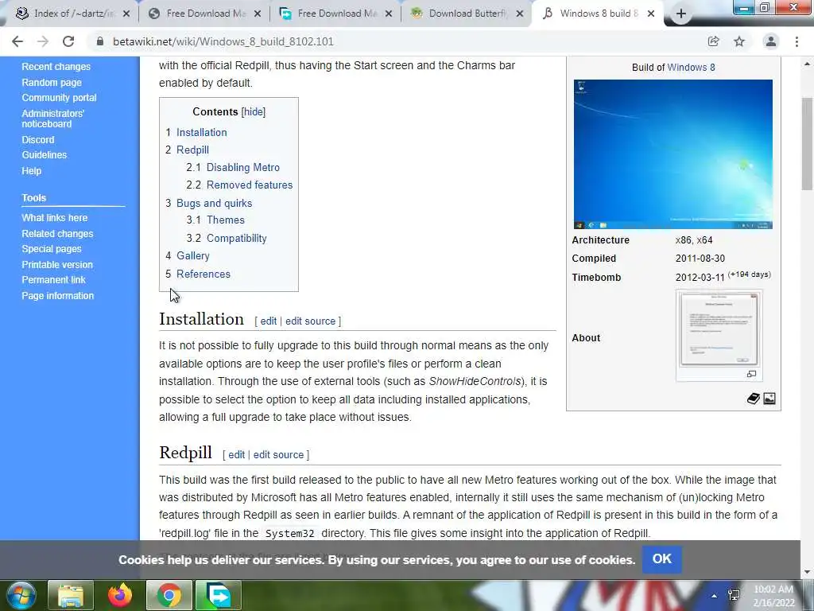The image size is (814, 611).
Task: Hide the Contents box
Action: coord(254,111)
